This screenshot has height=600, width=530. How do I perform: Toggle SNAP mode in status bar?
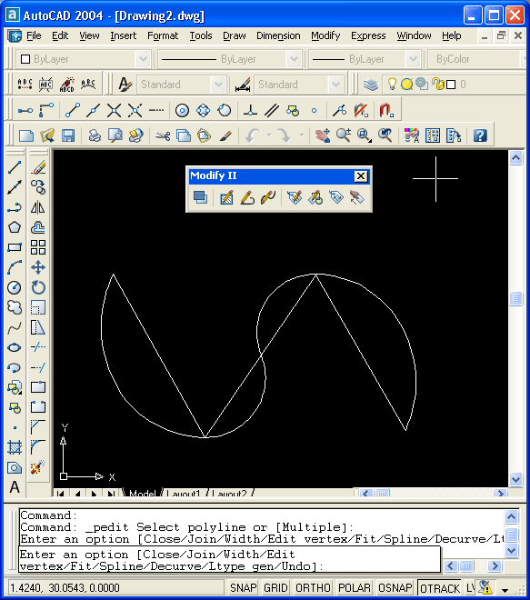tap(244, 588)
